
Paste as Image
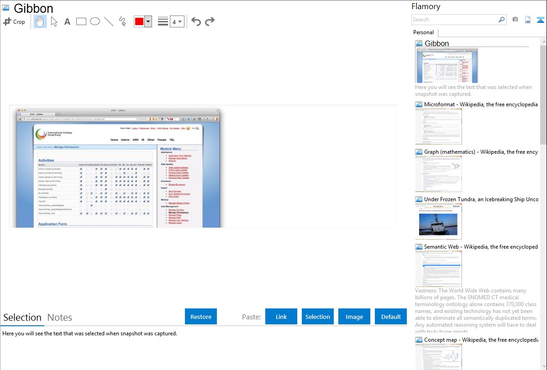[x=354, y=317]
